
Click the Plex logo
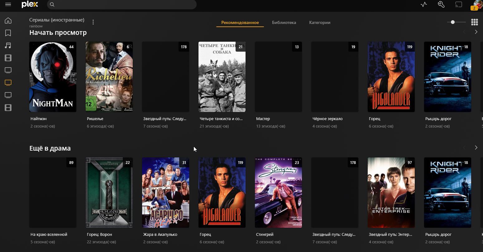pos(30,4)
